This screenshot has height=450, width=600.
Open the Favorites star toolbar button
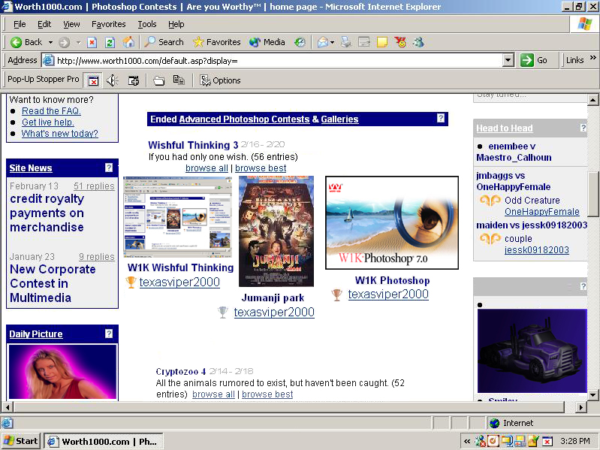(x=216, y=42)
